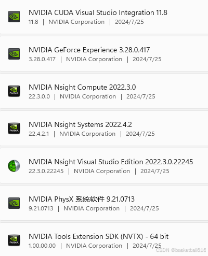Click version 22.3.0.0 under Nsight Compute
This screenshot has width=208, height=256.
click(x=40, y=96)
